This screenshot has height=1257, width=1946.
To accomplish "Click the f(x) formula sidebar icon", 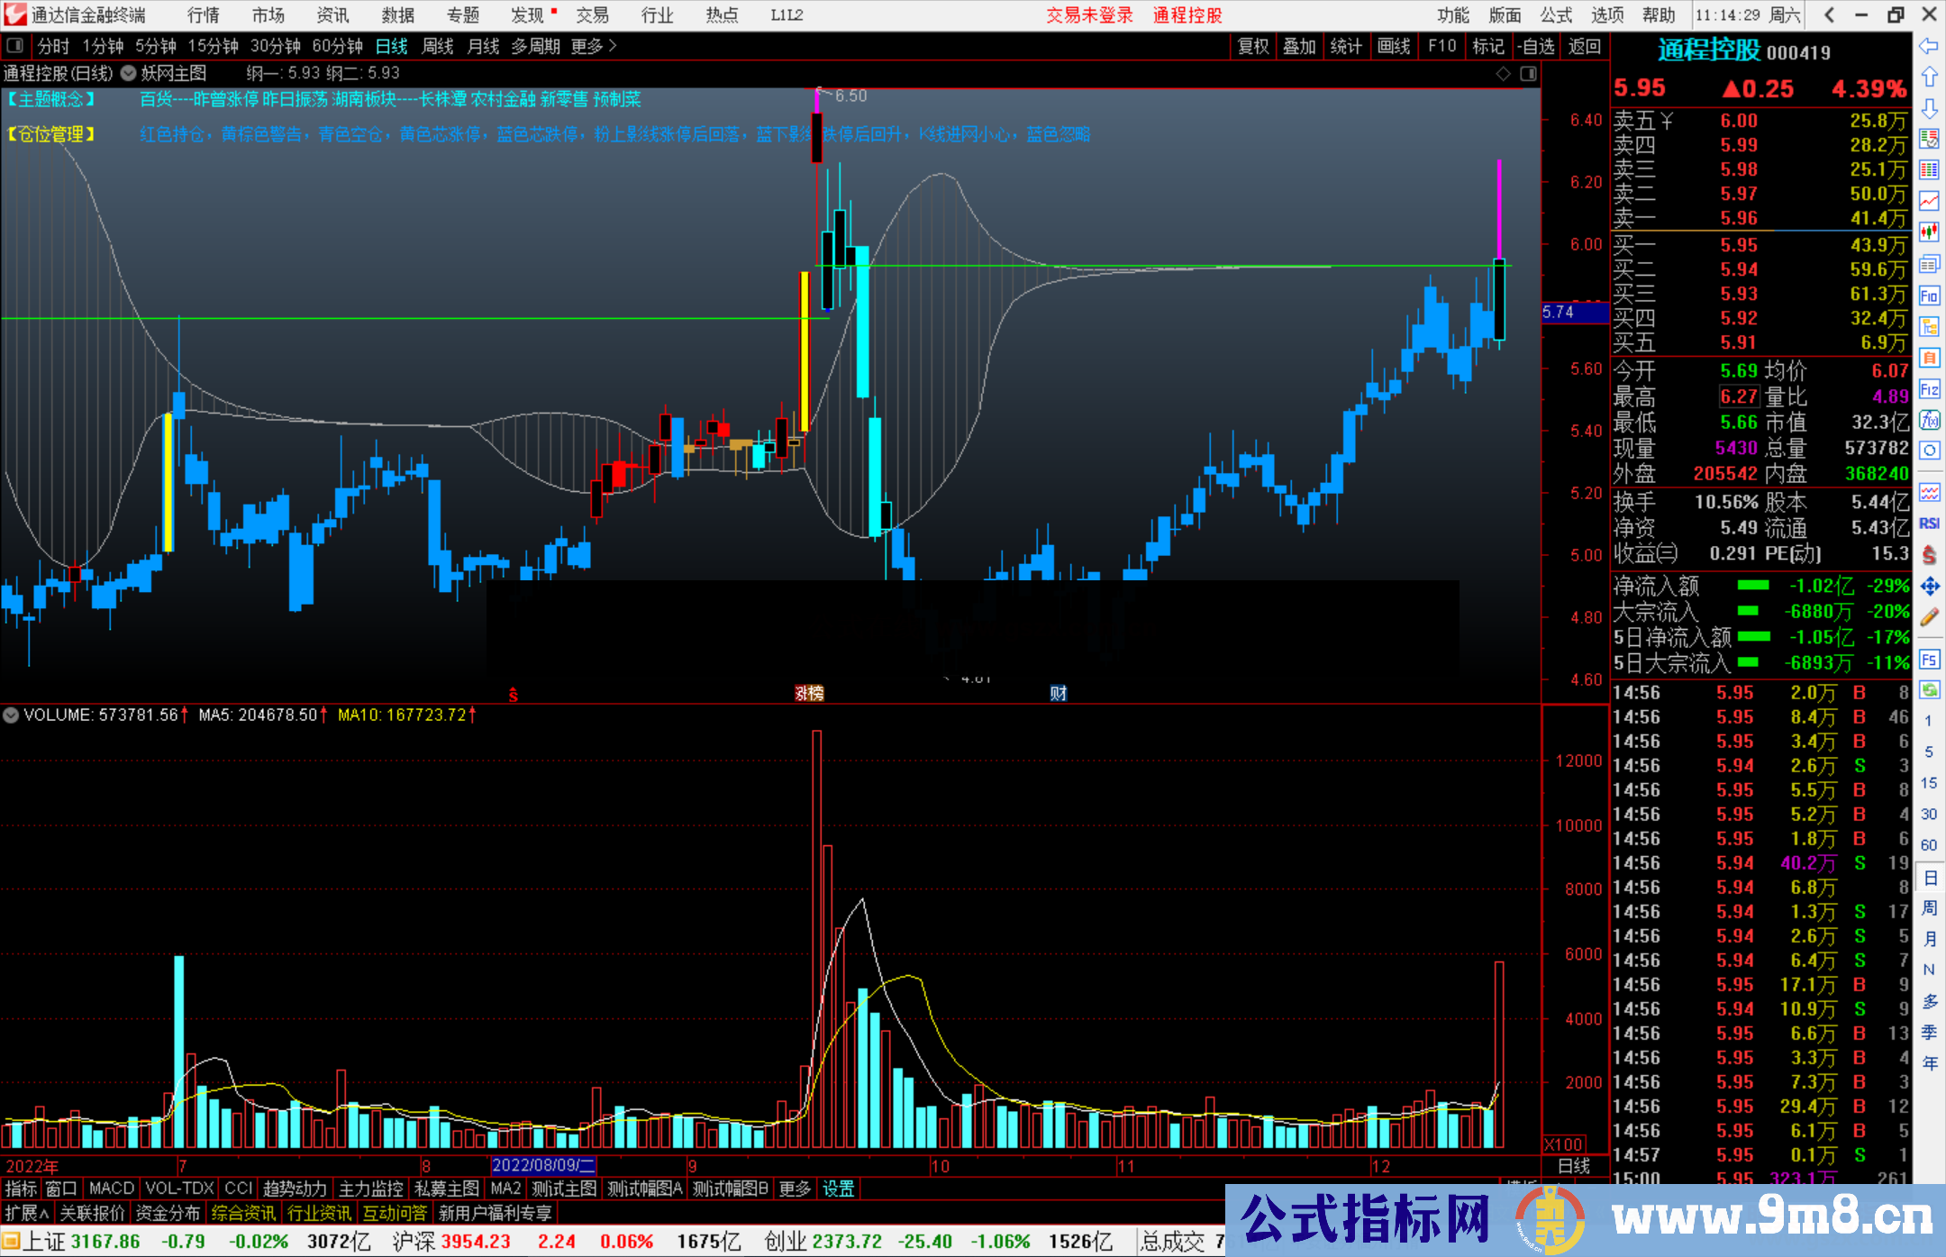I will 1929,420.
